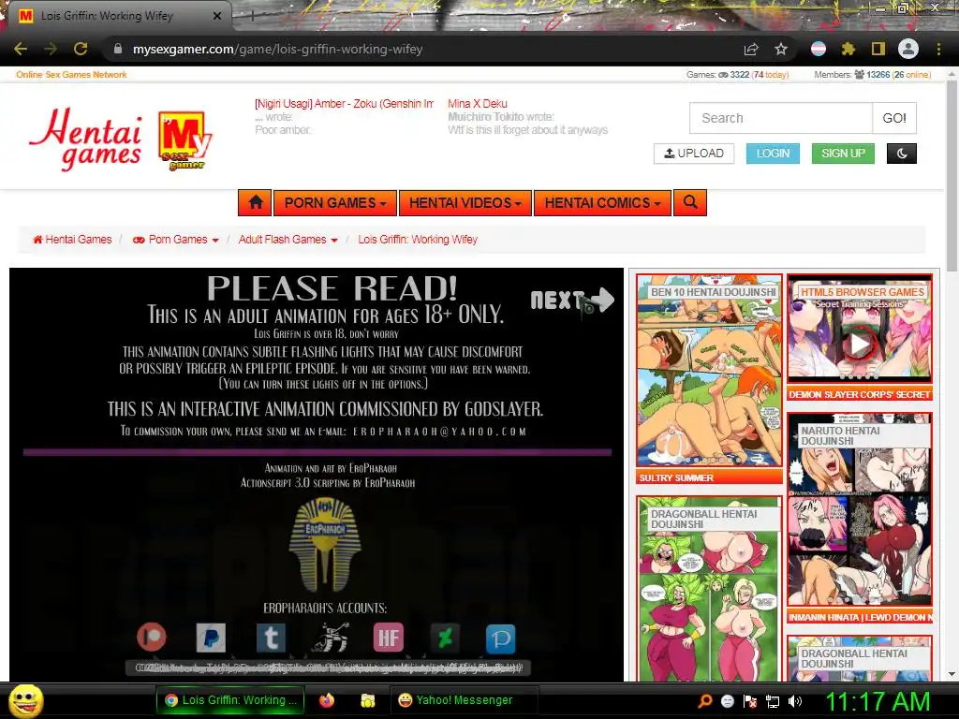Bookmark this page with the star icon
Image resolution: width=959 pixels, height=719 pixels.
point(781,49)
